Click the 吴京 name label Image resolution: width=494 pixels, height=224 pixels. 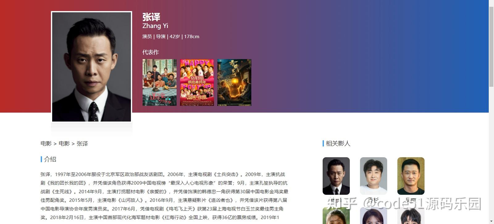click(x=411, y=200)
